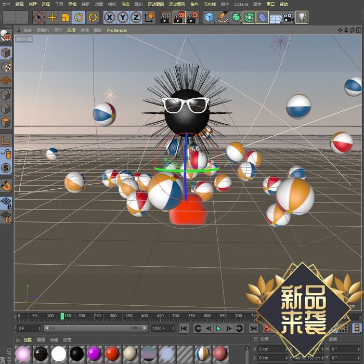This screenshot has height=364, width=364.
Task: Open the Octane menu
Action: (x=241, y=4)
